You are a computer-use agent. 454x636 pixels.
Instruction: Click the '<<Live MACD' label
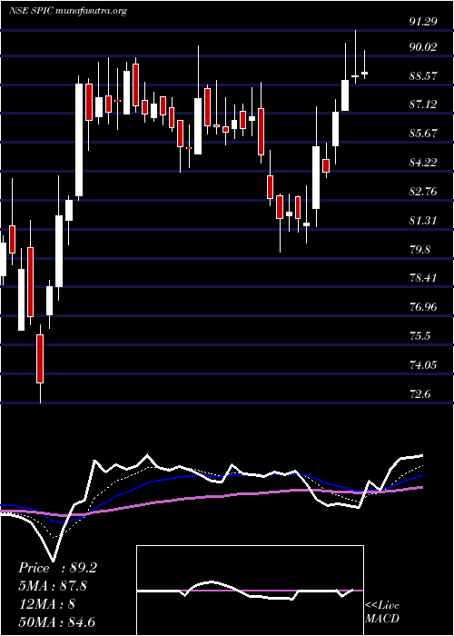[382, 612]
